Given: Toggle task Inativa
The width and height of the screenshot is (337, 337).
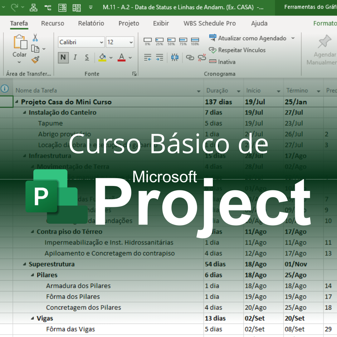Looking at the screenshot, I should 222,62.
